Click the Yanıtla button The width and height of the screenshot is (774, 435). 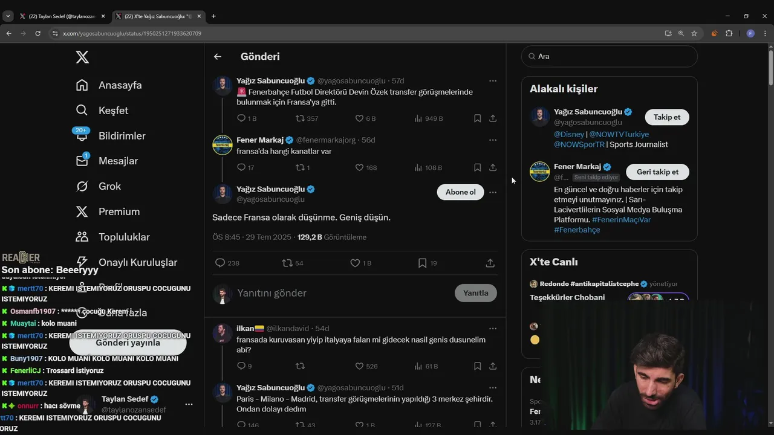coord(476,293)
